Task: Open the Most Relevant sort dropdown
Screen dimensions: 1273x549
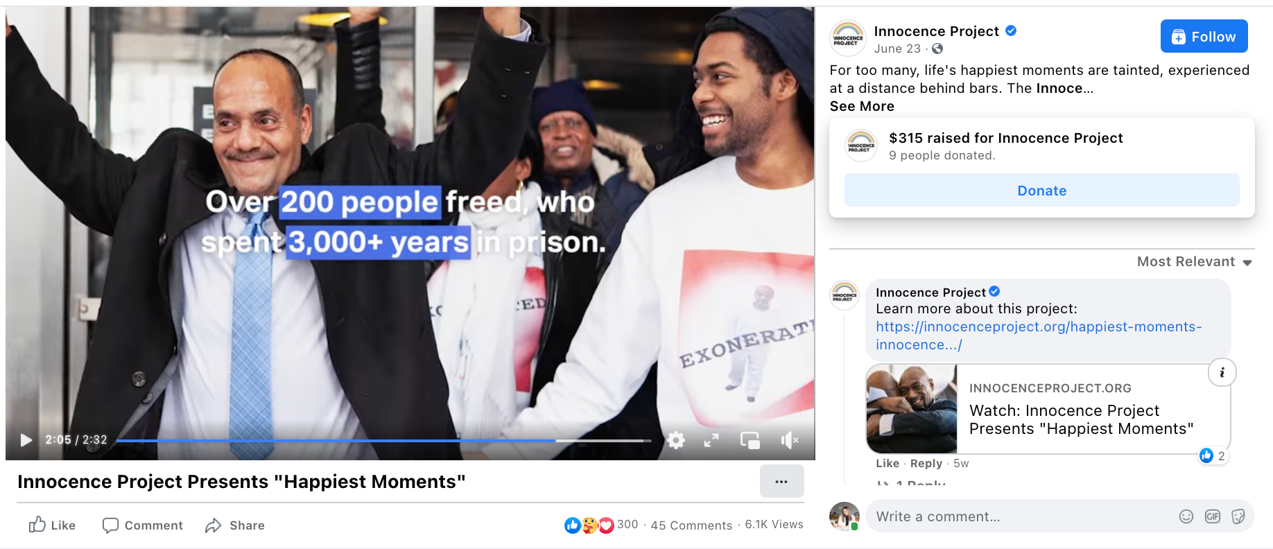Action: click(x=1194, y=261)
